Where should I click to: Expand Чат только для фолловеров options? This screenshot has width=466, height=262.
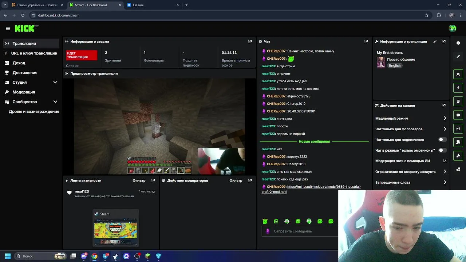coord(445,129)
